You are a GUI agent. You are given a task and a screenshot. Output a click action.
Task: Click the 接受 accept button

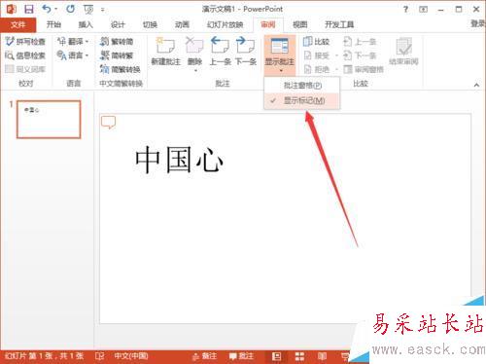pos(317,55)
